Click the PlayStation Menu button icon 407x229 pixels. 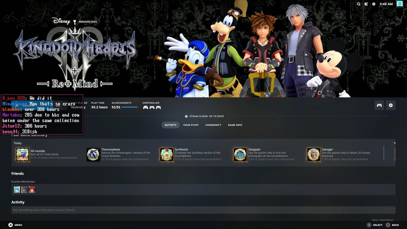tap(10, 225)
